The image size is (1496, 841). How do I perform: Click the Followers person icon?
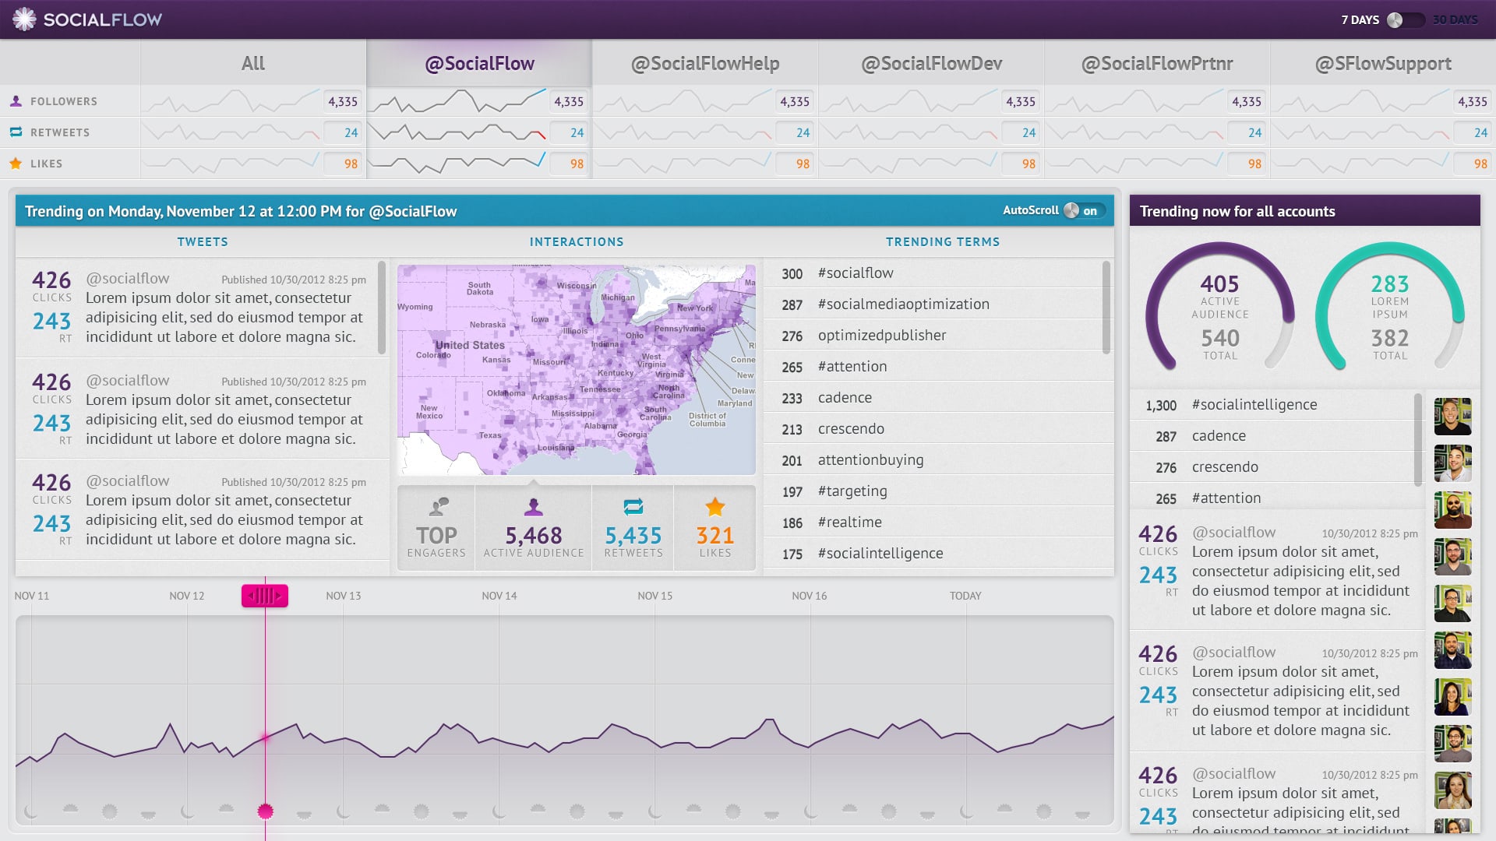(16, 101)
